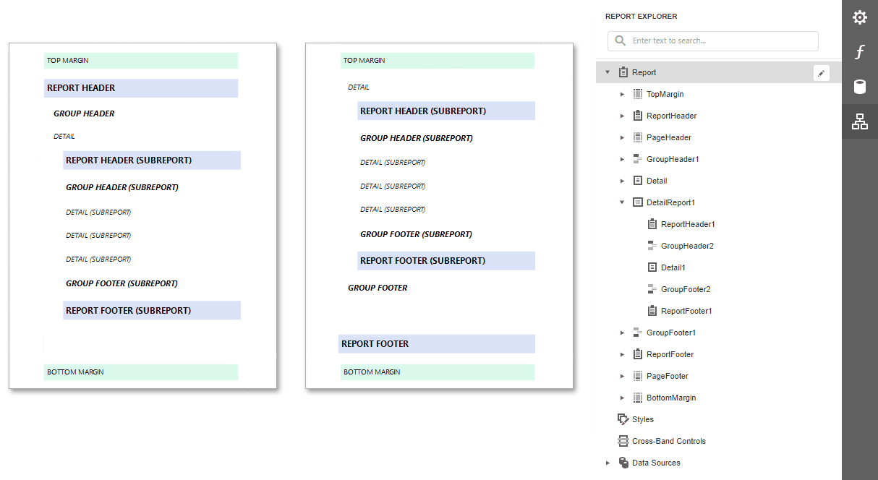Open the Expressions panel via the f icon
Viewport: 878px width, 480px height.
pyautogui.click(x=860, y=52)
